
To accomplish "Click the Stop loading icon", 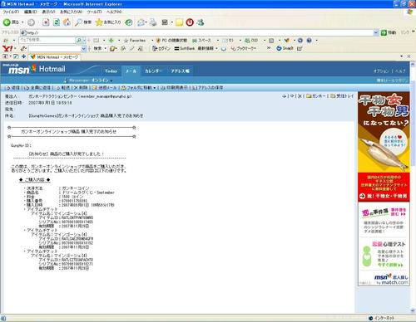I will point(46,22).
